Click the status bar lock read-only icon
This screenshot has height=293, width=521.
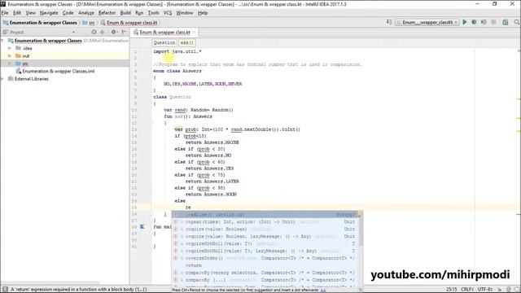pyautogui.click(x=500, y=290)
